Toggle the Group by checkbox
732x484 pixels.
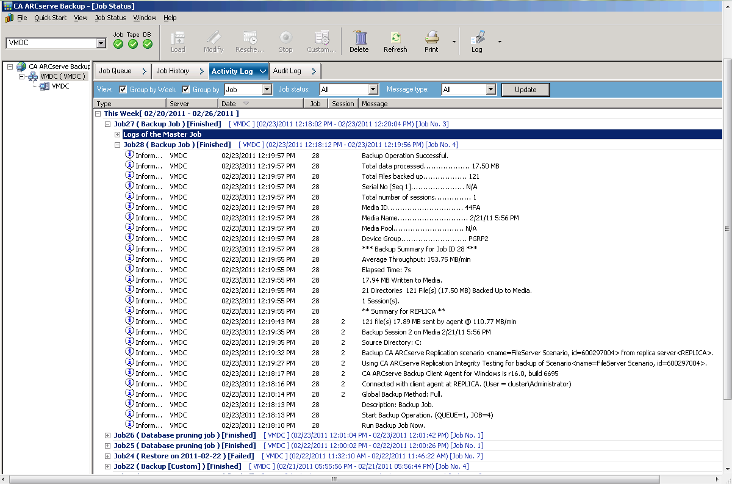186,89
